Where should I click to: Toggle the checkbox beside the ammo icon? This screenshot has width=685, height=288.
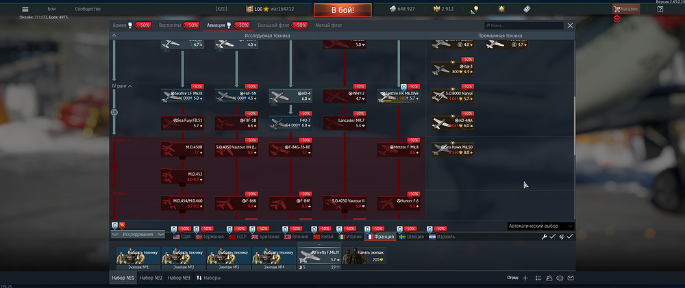pyautogui.click(x=570, y=237)
